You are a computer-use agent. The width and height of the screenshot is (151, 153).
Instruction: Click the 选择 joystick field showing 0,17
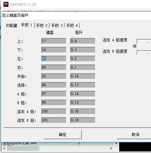point(83,85)
